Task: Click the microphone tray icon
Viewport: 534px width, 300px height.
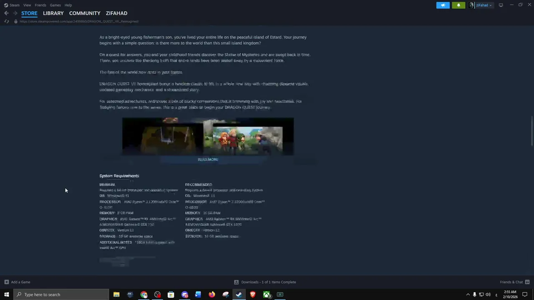Action: click(x=474, y=295)
